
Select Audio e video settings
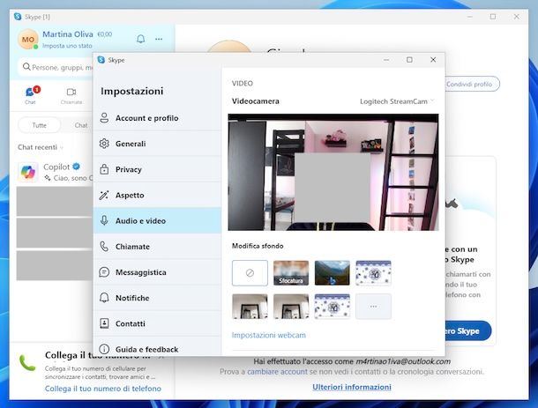click(x=157, y=221)
